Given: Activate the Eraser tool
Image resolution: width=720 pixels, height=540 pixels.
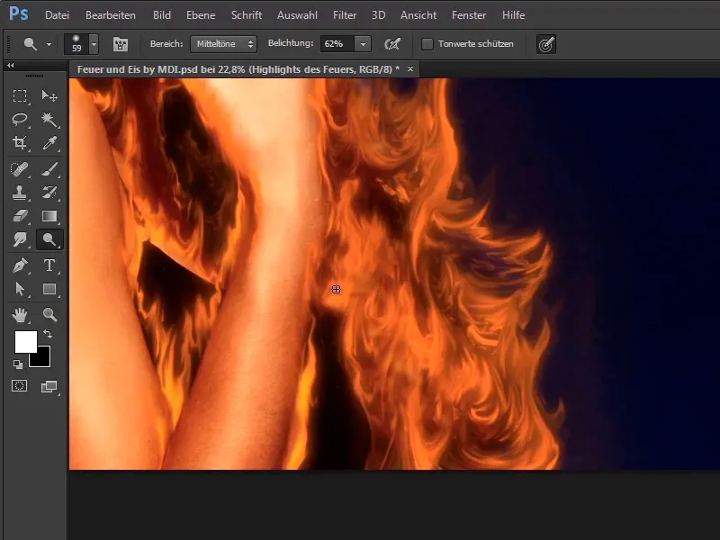Looking at the screenshot, I should point(20,216).
